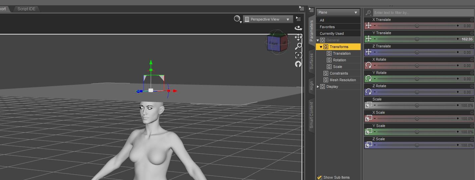
Task: Show All parameters category
Action: click(338, 20)
